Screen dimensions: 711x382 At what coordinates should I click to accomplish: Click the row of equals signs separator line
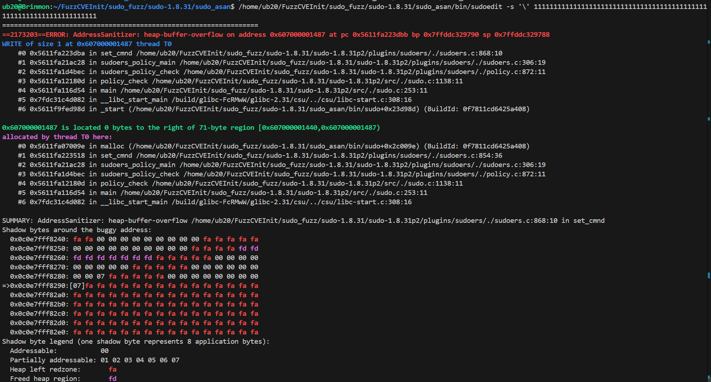coord(130,25)
